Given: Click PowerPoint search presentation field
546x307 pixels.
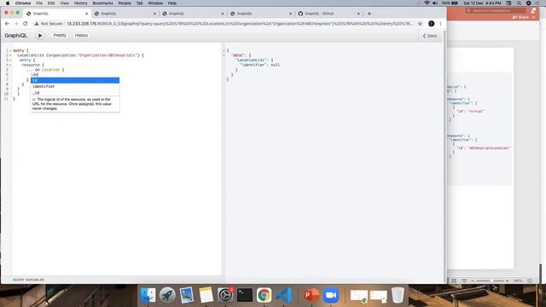Looking at the screenshot, I should click(497, 10).
